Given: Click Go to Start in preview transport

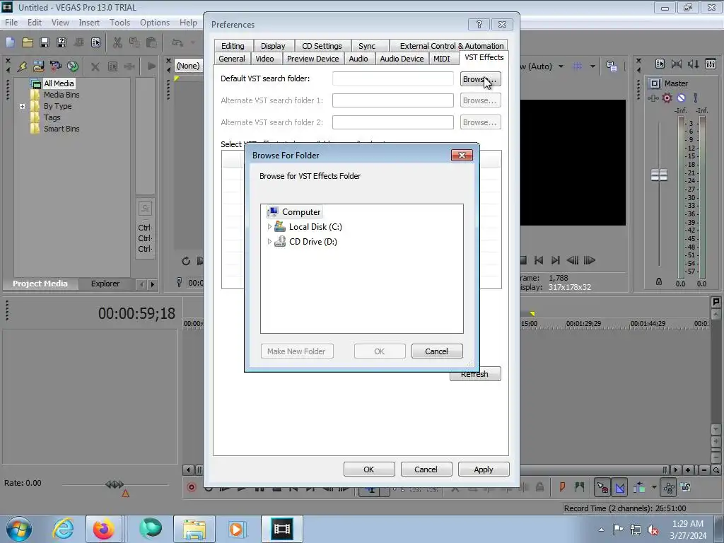Looking at the screenshot, I should tap(539, 260).
